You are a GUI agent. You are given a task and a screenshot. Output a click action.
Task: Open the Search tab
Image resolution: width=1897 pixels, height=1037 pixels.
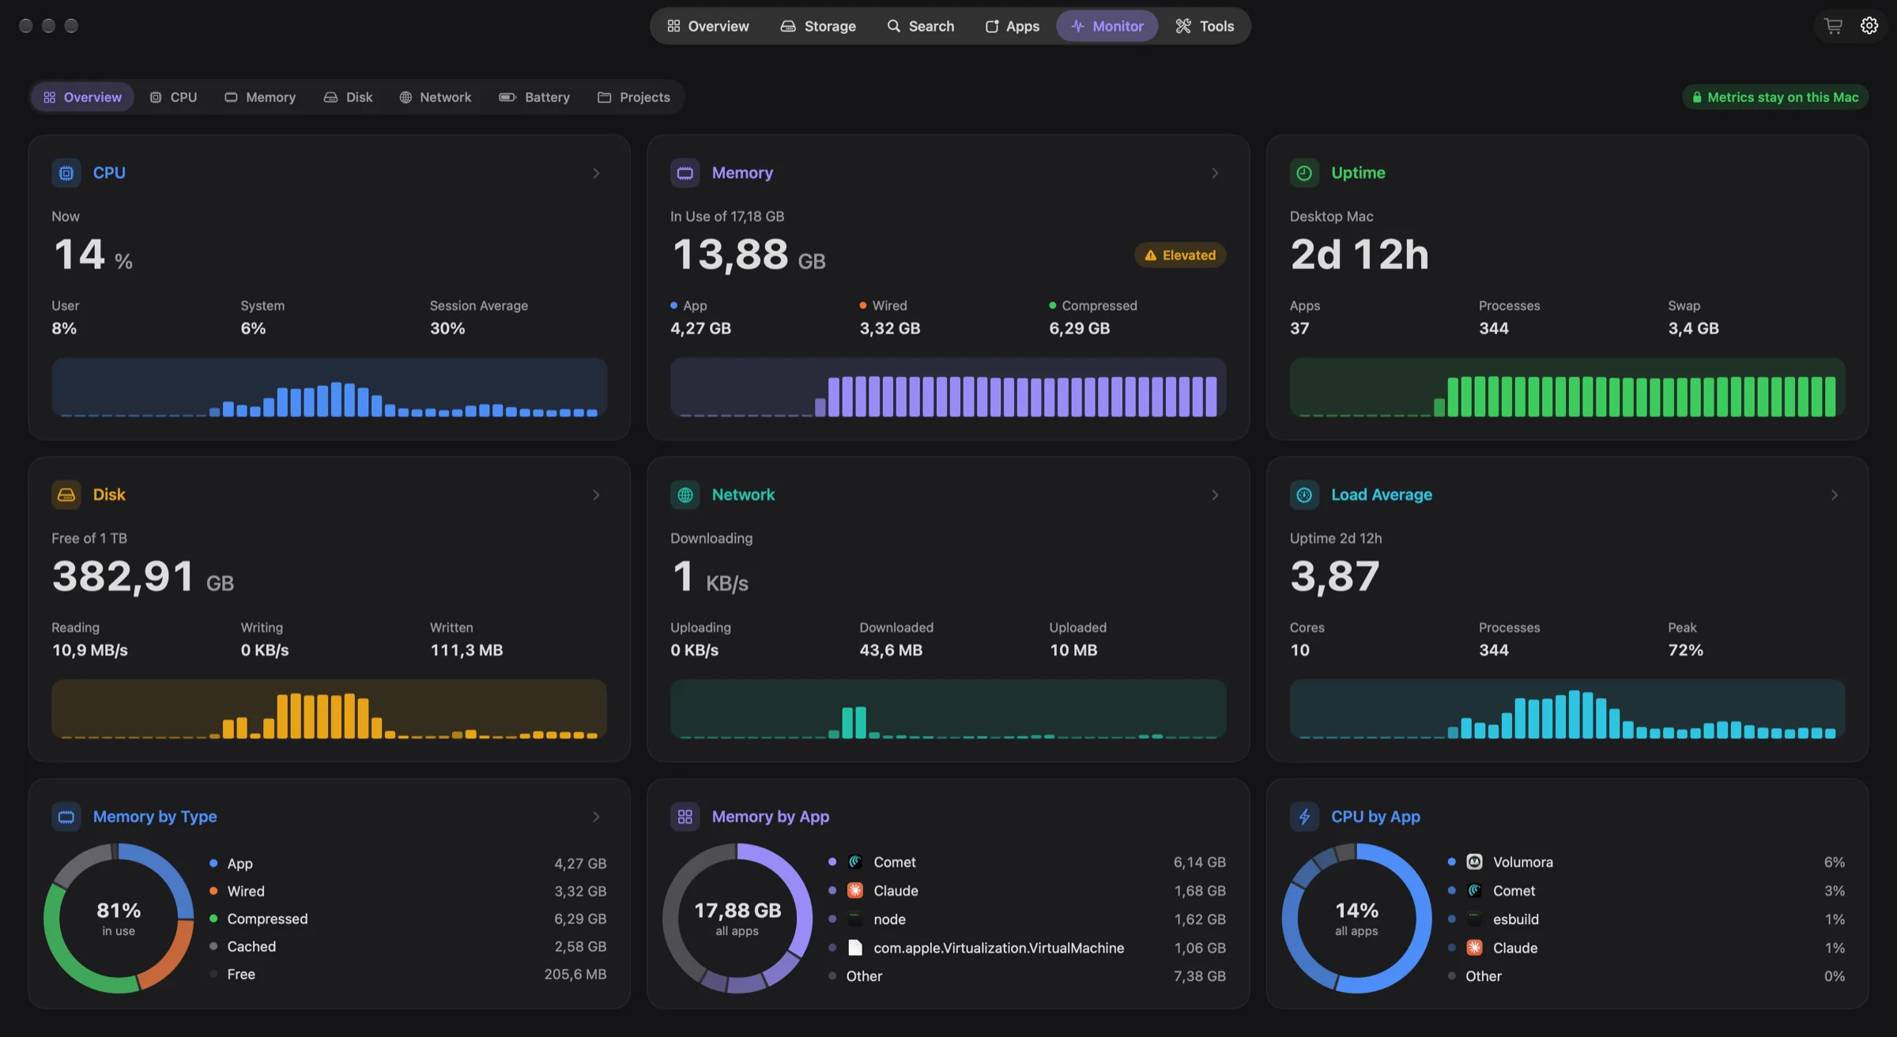coord(921,26)
